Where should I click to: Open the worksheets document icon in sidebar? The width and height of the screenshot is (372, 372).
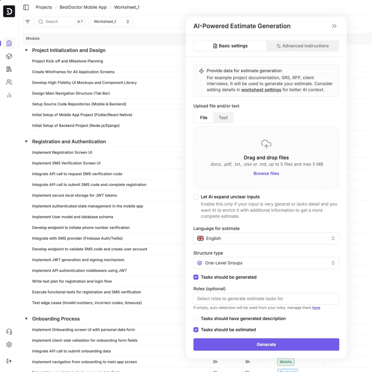tap(9, 44)
